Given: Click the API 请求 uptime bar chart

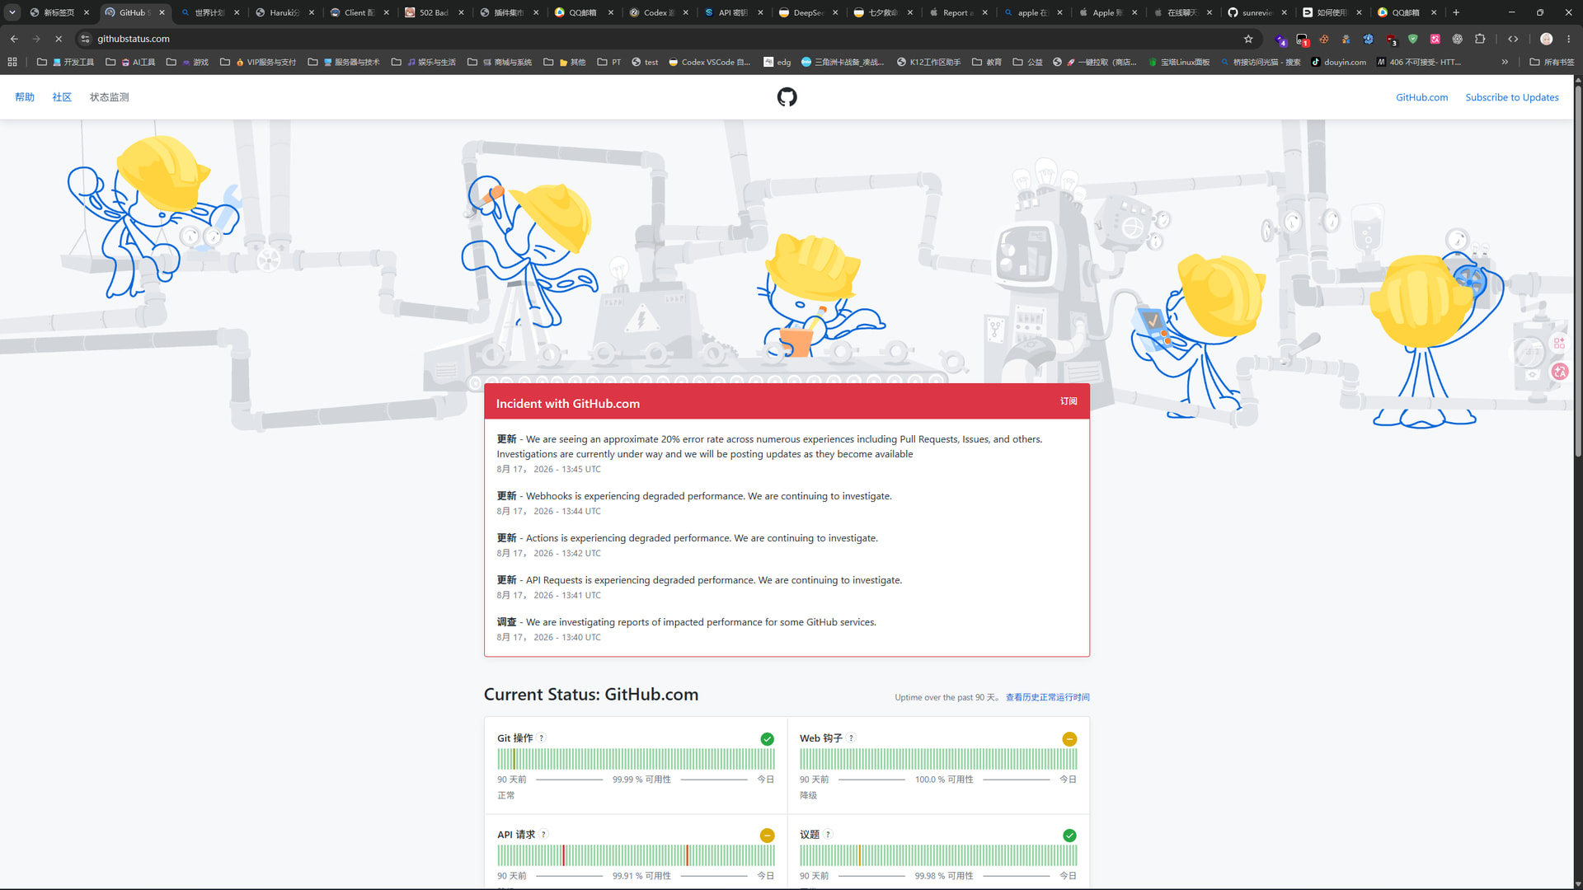Looking at the screenshot, I should (636, 855).
